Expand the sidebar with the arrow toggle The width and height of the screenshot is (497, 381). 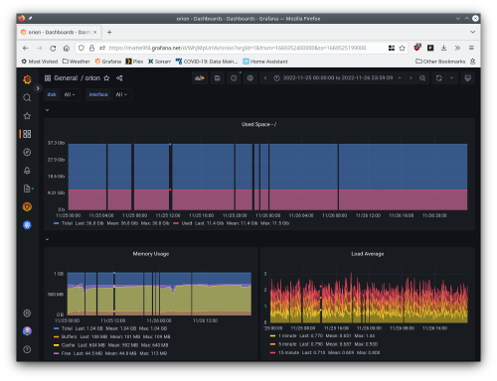38,88
